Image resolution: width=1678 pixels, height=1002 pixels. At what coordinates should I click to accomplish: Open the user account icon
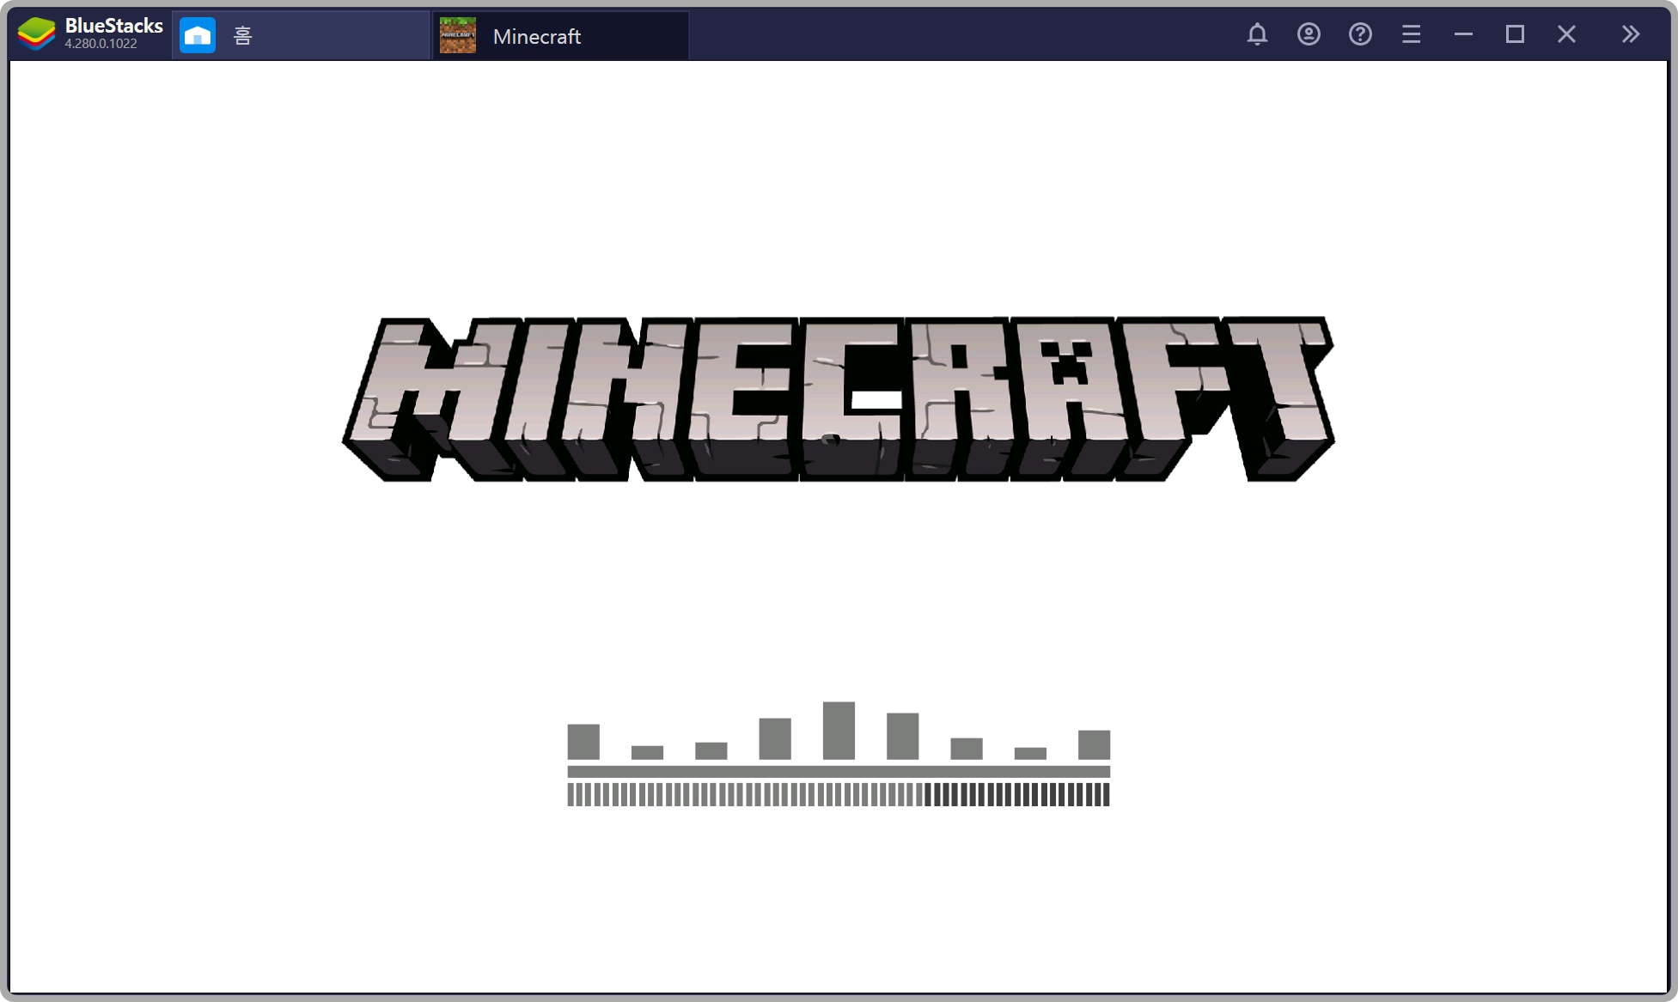tap(1309, 34)
